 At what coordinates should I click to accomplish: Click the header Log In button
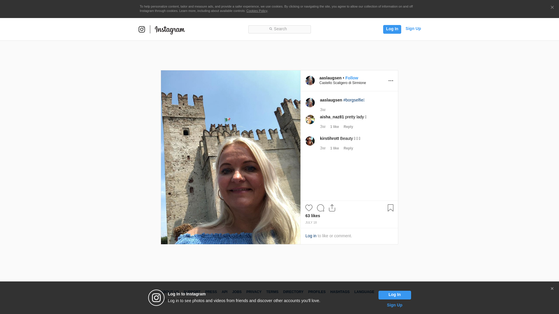(392, 29)
